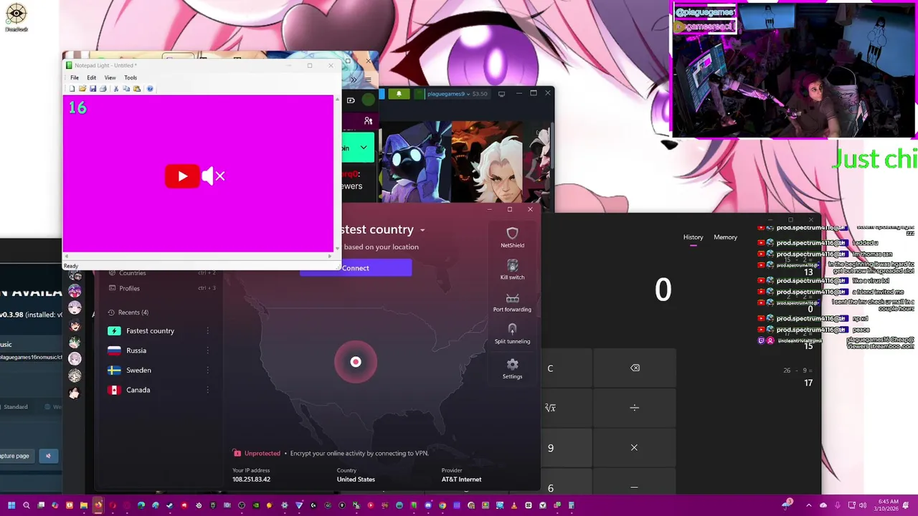Click the Save disk icon in Notepad Light
The image size is (918, 516).
[93, 89]
